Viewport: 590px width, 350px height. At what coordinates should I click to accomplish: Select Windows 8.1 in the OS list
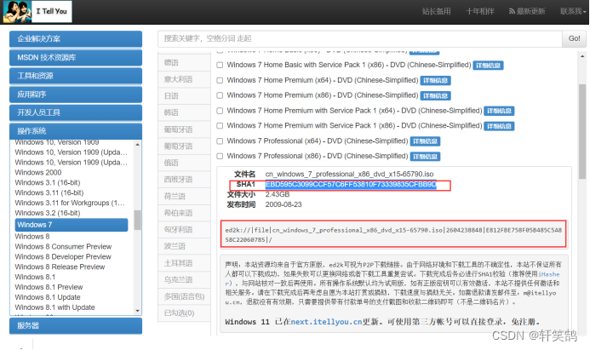tap(35, 277)
